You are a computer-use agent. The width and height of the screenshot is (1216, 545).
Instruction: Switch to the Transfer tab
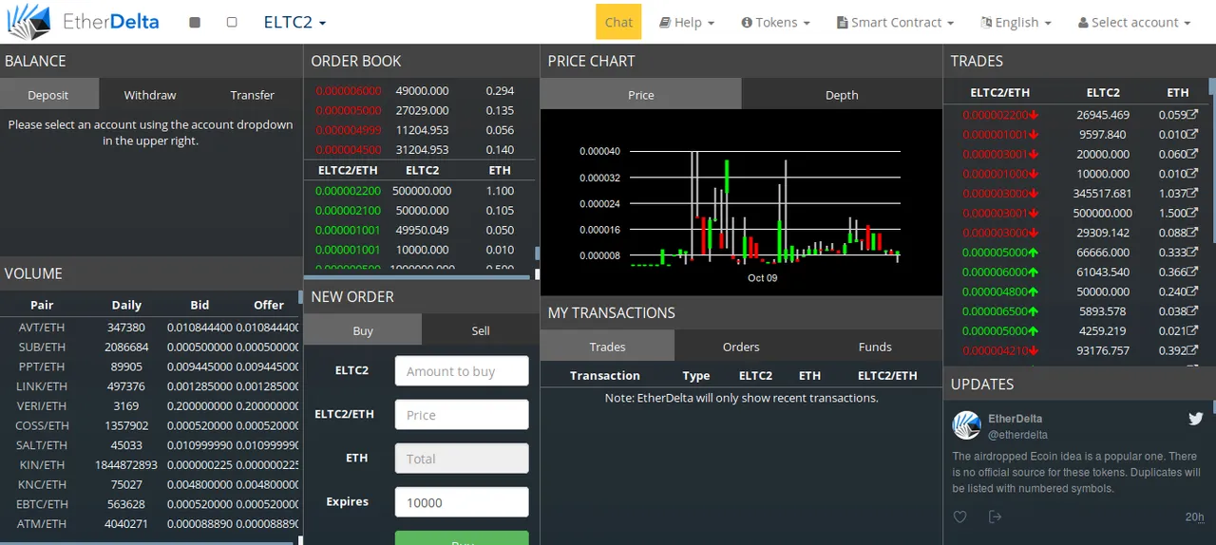[x=252, y=94]
